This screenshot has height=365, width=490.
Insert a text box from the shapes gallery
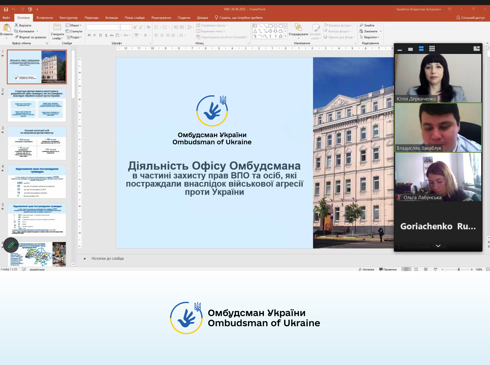[255, 26]
